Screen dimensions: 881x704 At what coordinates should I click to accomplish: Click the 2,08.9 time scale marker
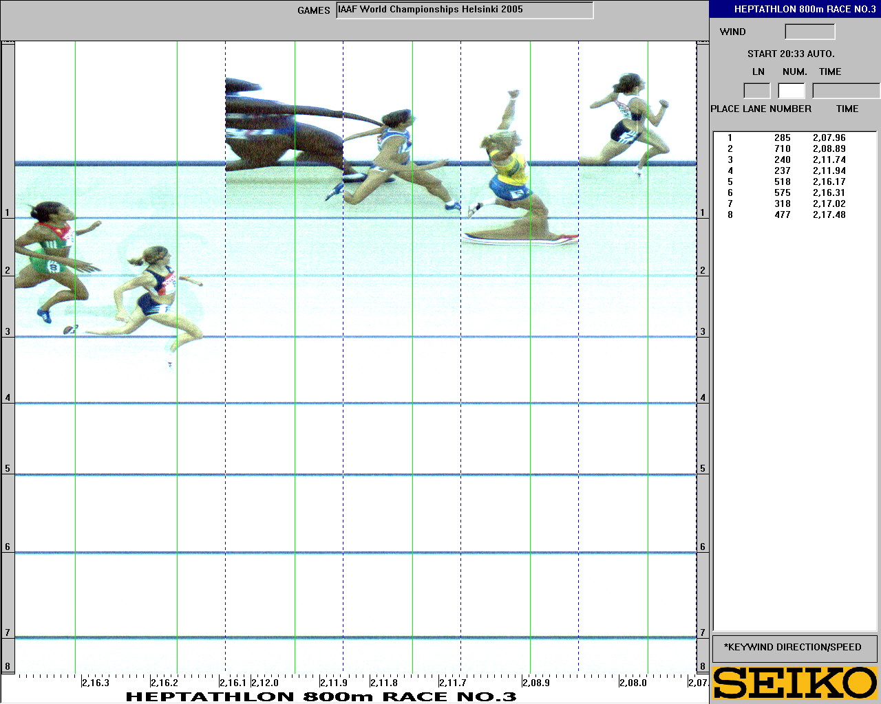(536, 683)
